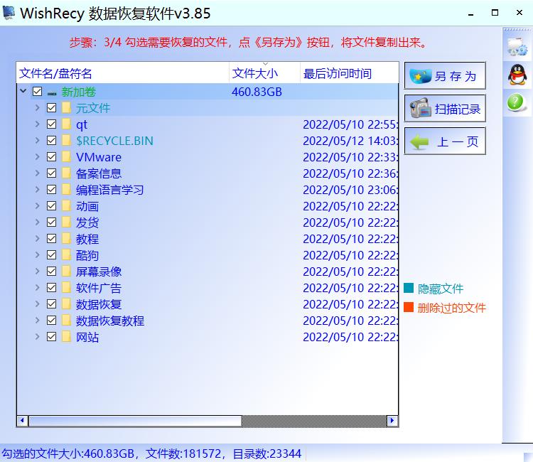Uncheck the 数据恢复 folder checkbox
This screenshot has width=533, height=462.
coord(51,303)
